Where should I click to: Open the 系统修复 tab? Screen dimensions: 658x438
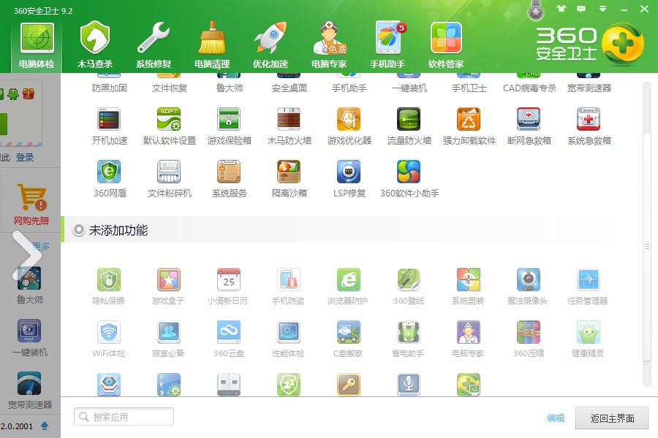click(x=154, y=46)
